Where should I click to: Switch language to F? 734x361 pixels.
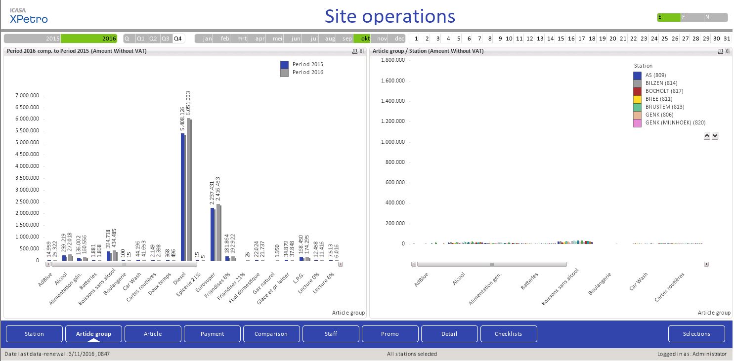692,17
